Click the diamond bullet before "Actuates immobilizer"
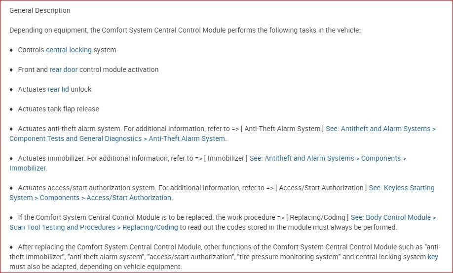The image size is (453, 273). (11, 158)
